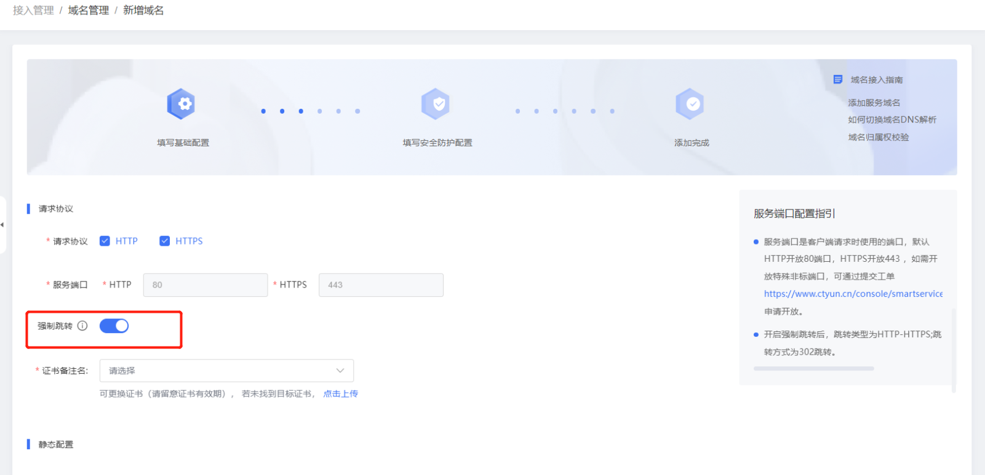985x475 pixels.
Task: Open the 域名归属权校验 guide link
Action: [x=879, y=137]
